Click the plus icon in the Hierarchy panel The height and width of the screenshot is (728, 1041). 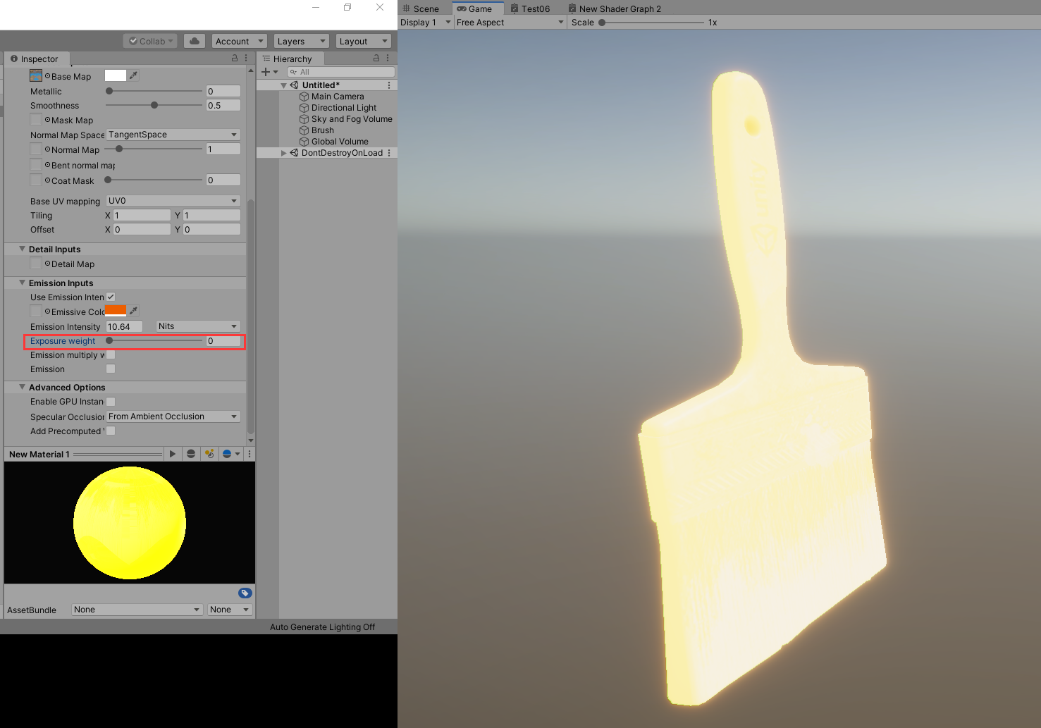click(266, 71)
